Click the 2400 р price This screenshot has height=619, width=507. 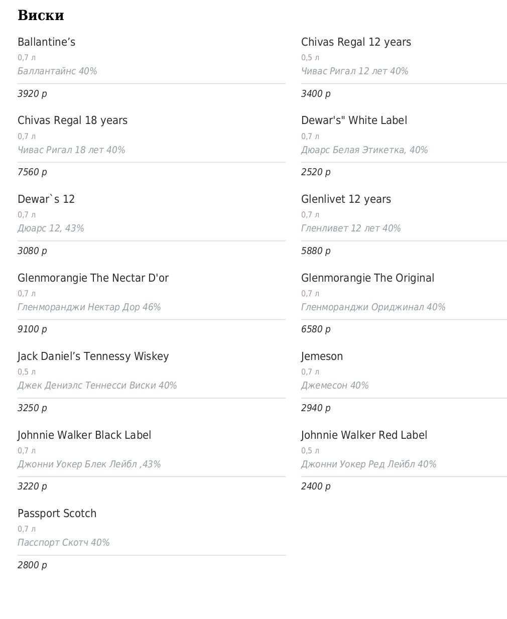[316, 486]
